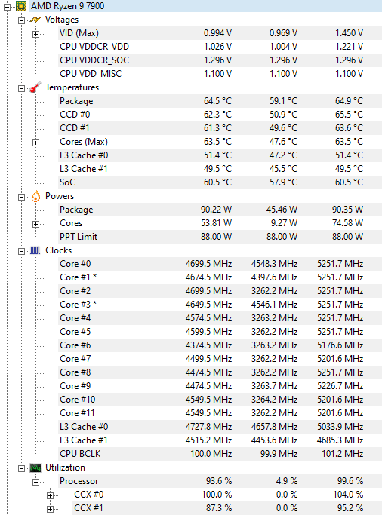Select the Core #11 clock row
382x515 pixels.
(220, 413)
